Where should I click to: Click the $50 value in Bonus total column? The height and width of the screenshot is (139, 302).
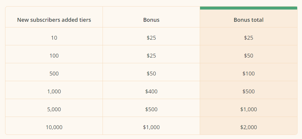(248, 56)
